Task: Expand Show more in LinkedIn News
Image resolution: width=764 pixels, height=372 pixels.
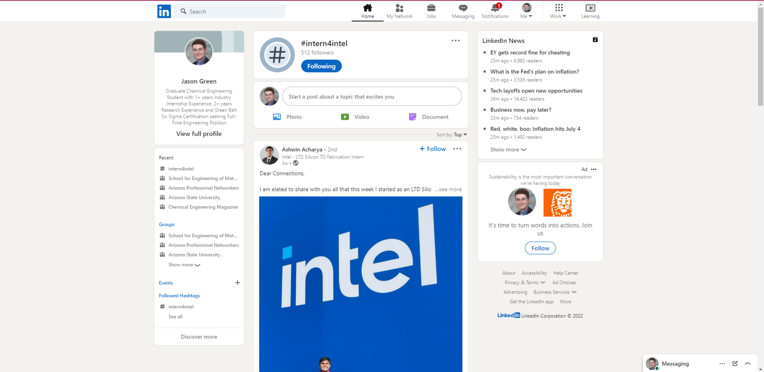Action: coord(508,149)
